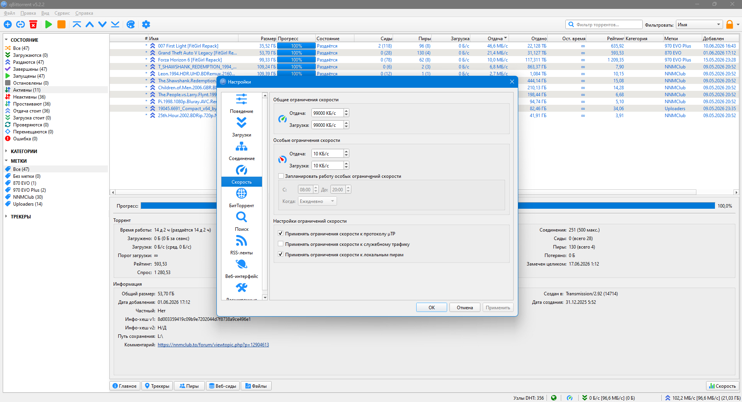Click the alternative speed limits status icon
The height and width of the screenshot is (402, 742).
(x=570, y=398)
